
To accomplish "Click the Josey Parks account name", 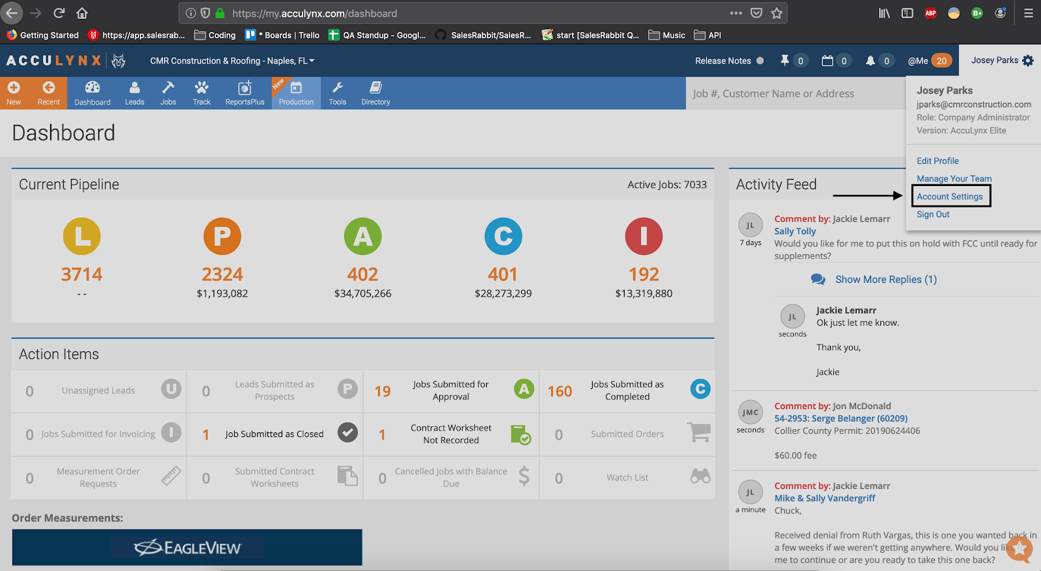I will coord(994,60).
